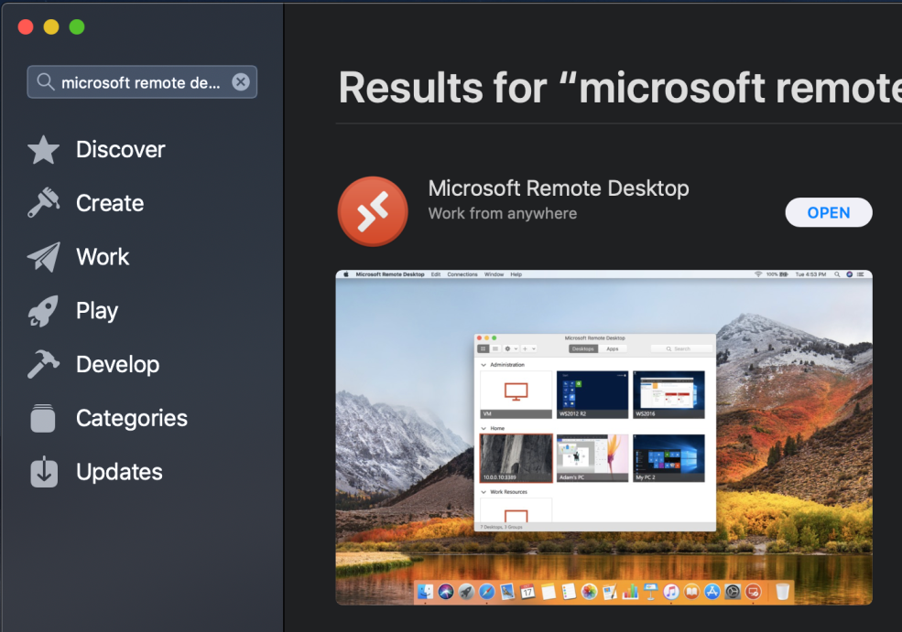
Task: Select the Work paper-plane sidebar item
Action: (79, 257)
